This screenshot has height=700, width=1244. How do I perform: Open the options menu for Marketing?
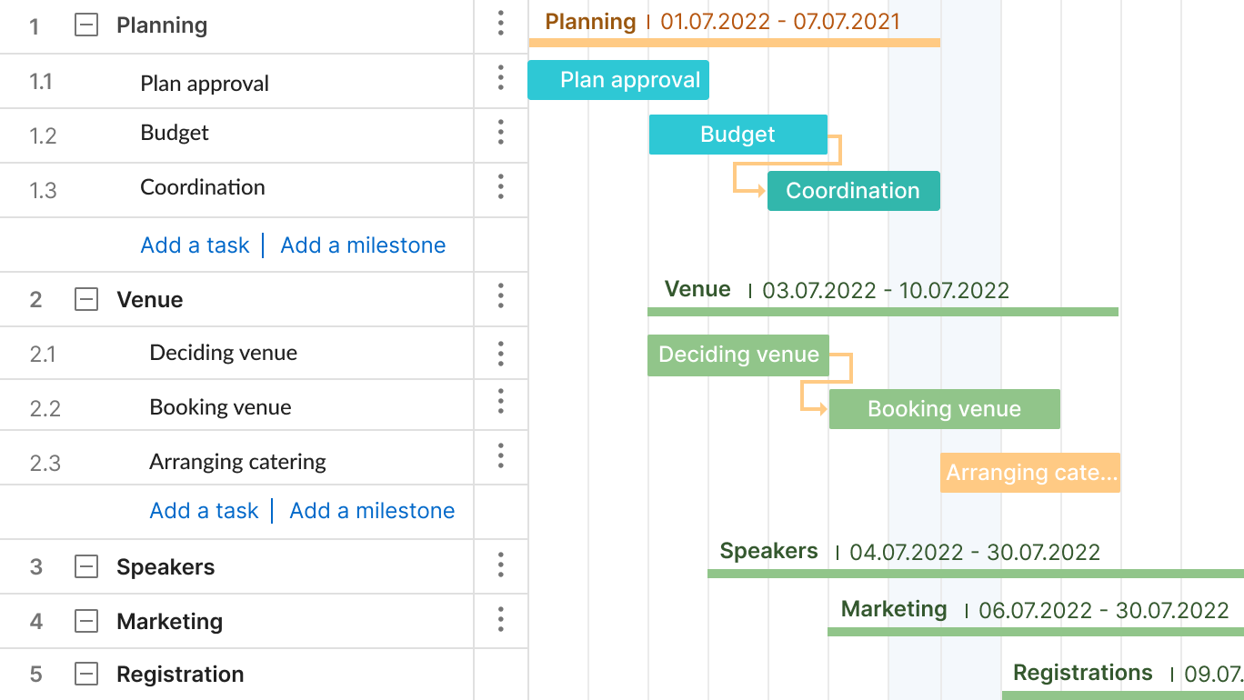pos(501,621)
